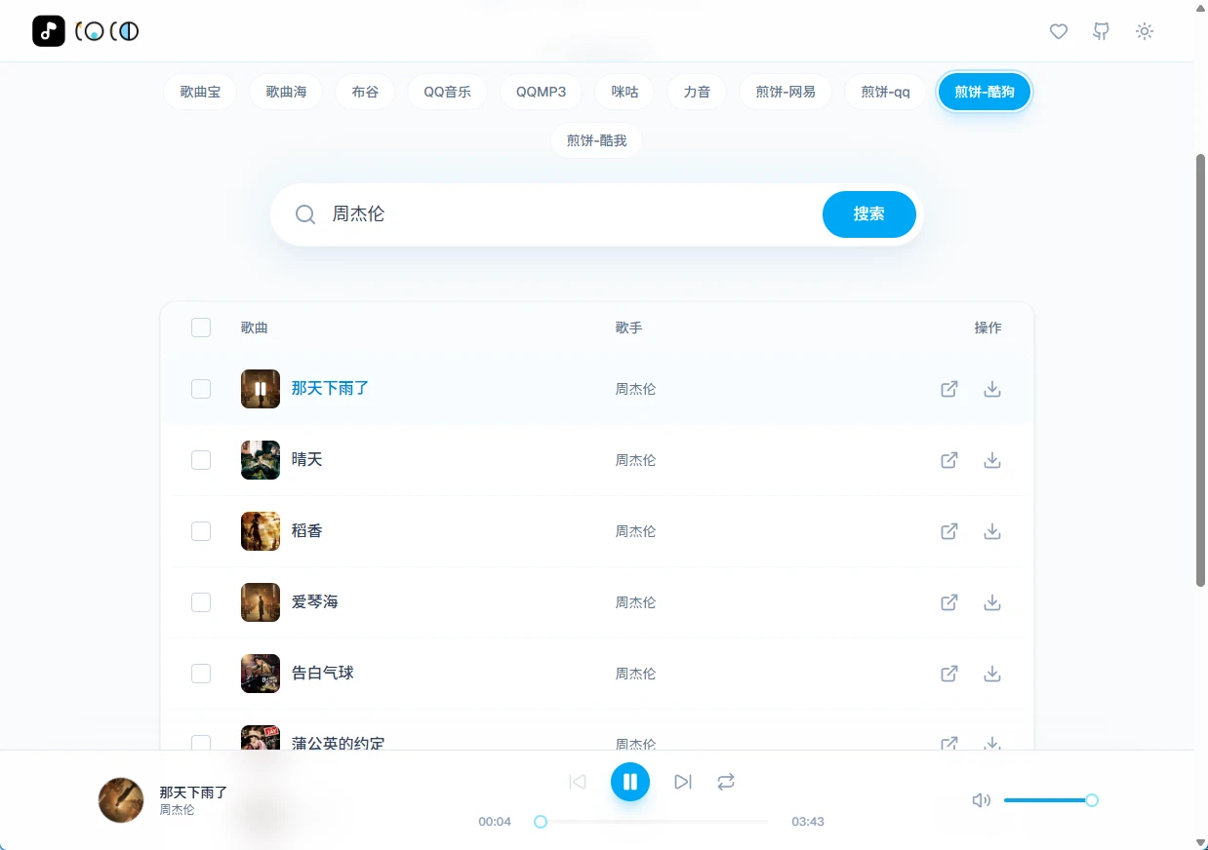This screenshot has height=850, width=1208.
Task: Download the song 那天下雨了
Action: (x=992, y=389)
